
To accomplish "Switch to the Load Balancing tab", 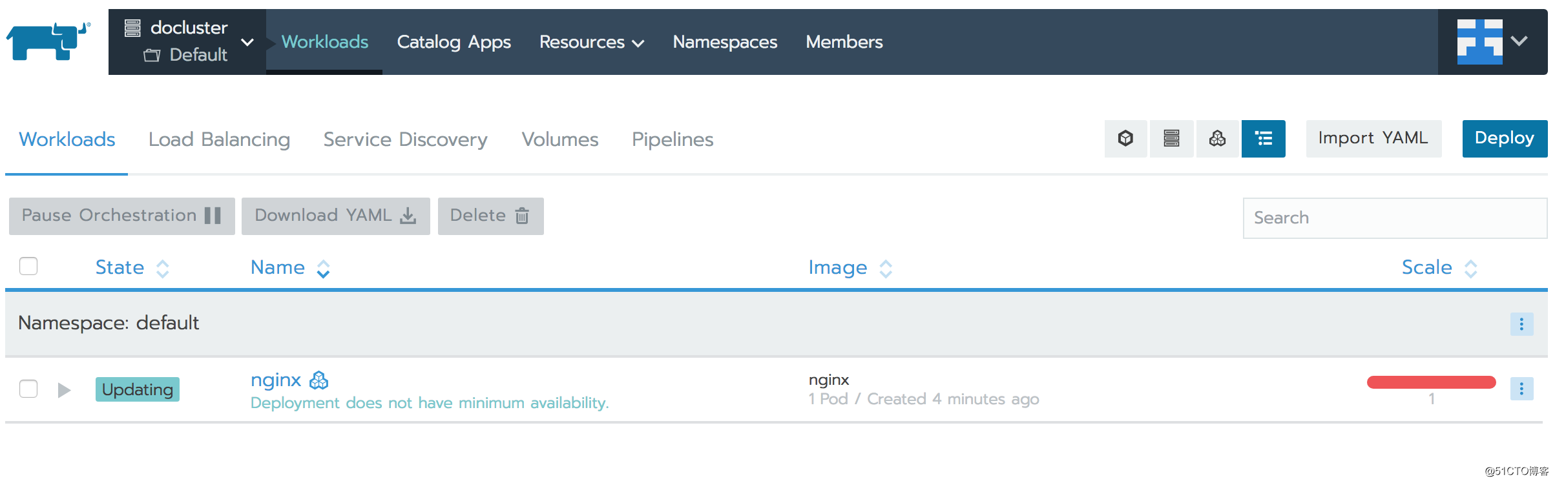I will click(219, 139).
